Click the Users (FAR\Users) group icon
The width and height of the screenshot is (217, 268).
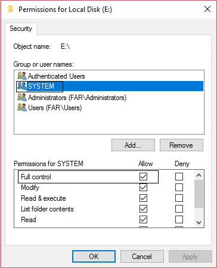point(22,108)
